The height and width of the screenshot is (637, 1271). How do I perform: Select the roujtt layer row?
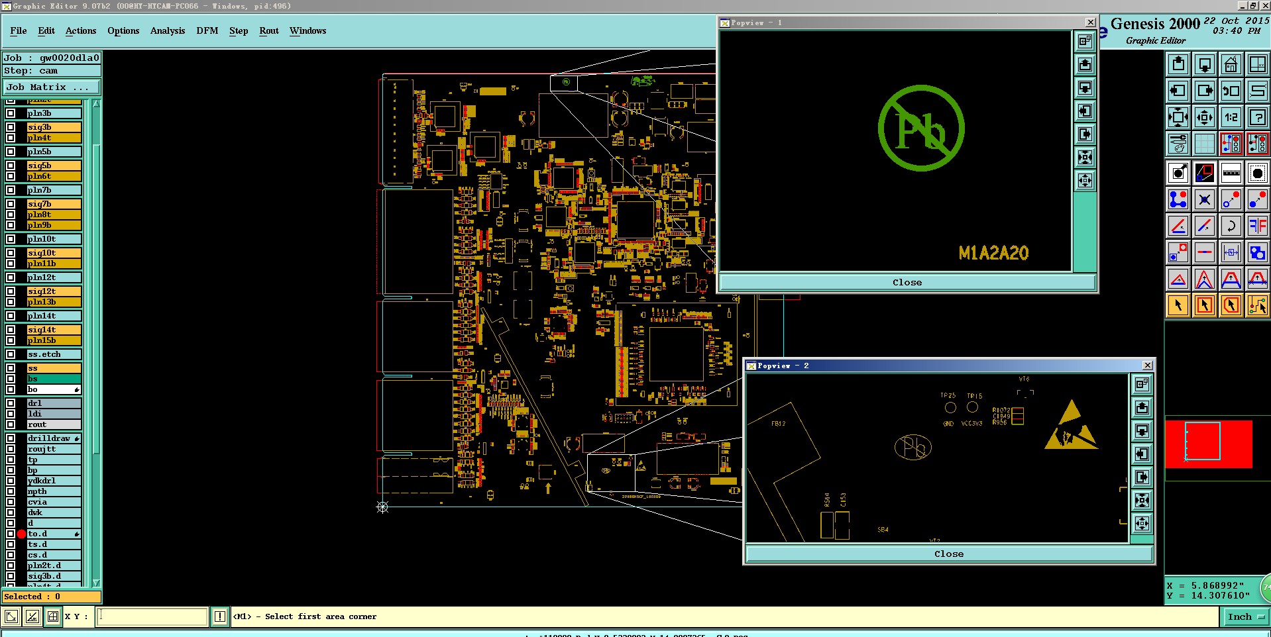pyautogui.click(x=54, y=449)
